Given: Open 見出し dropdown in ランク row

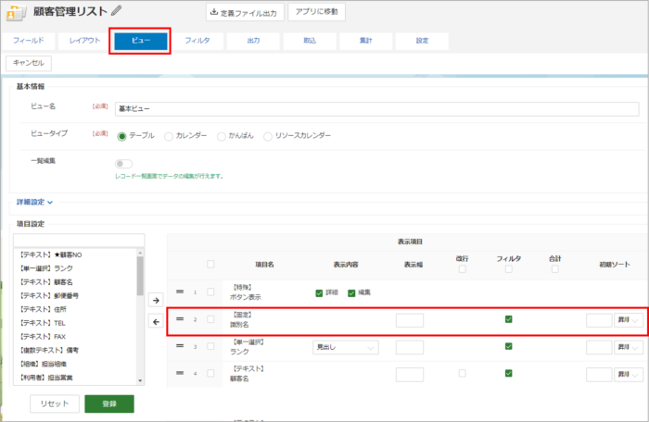Looking at the screenshot, I should click(x=346, y=348).
